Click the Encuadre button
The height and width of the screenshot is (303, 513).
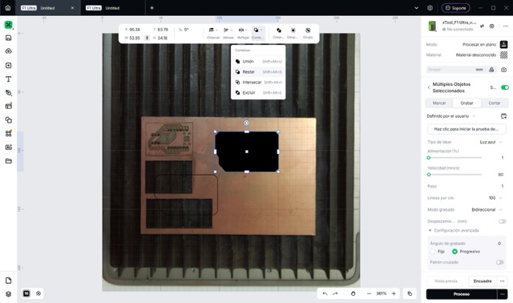pos(483,281)
